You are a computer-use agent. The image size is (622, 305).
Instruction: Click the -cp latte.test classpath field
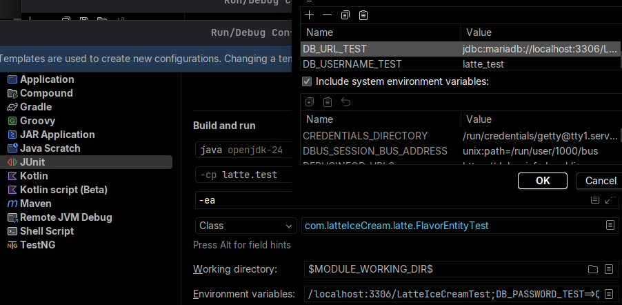[243, 175]
